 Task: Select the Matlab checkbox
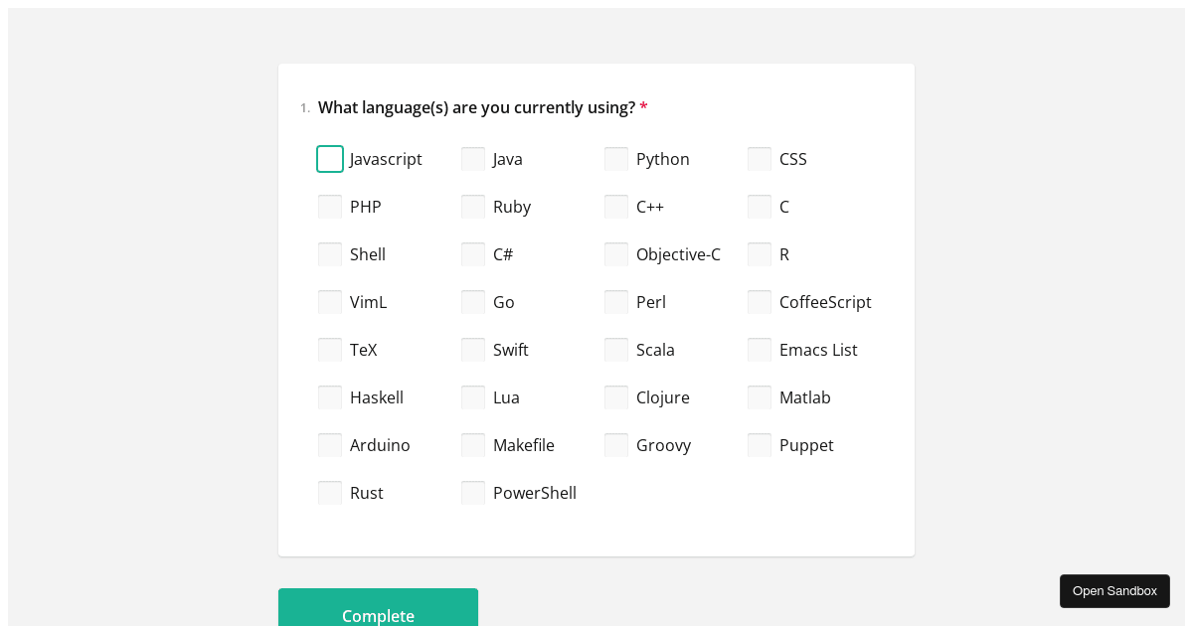pyautogui.click(x=760, y=397)
